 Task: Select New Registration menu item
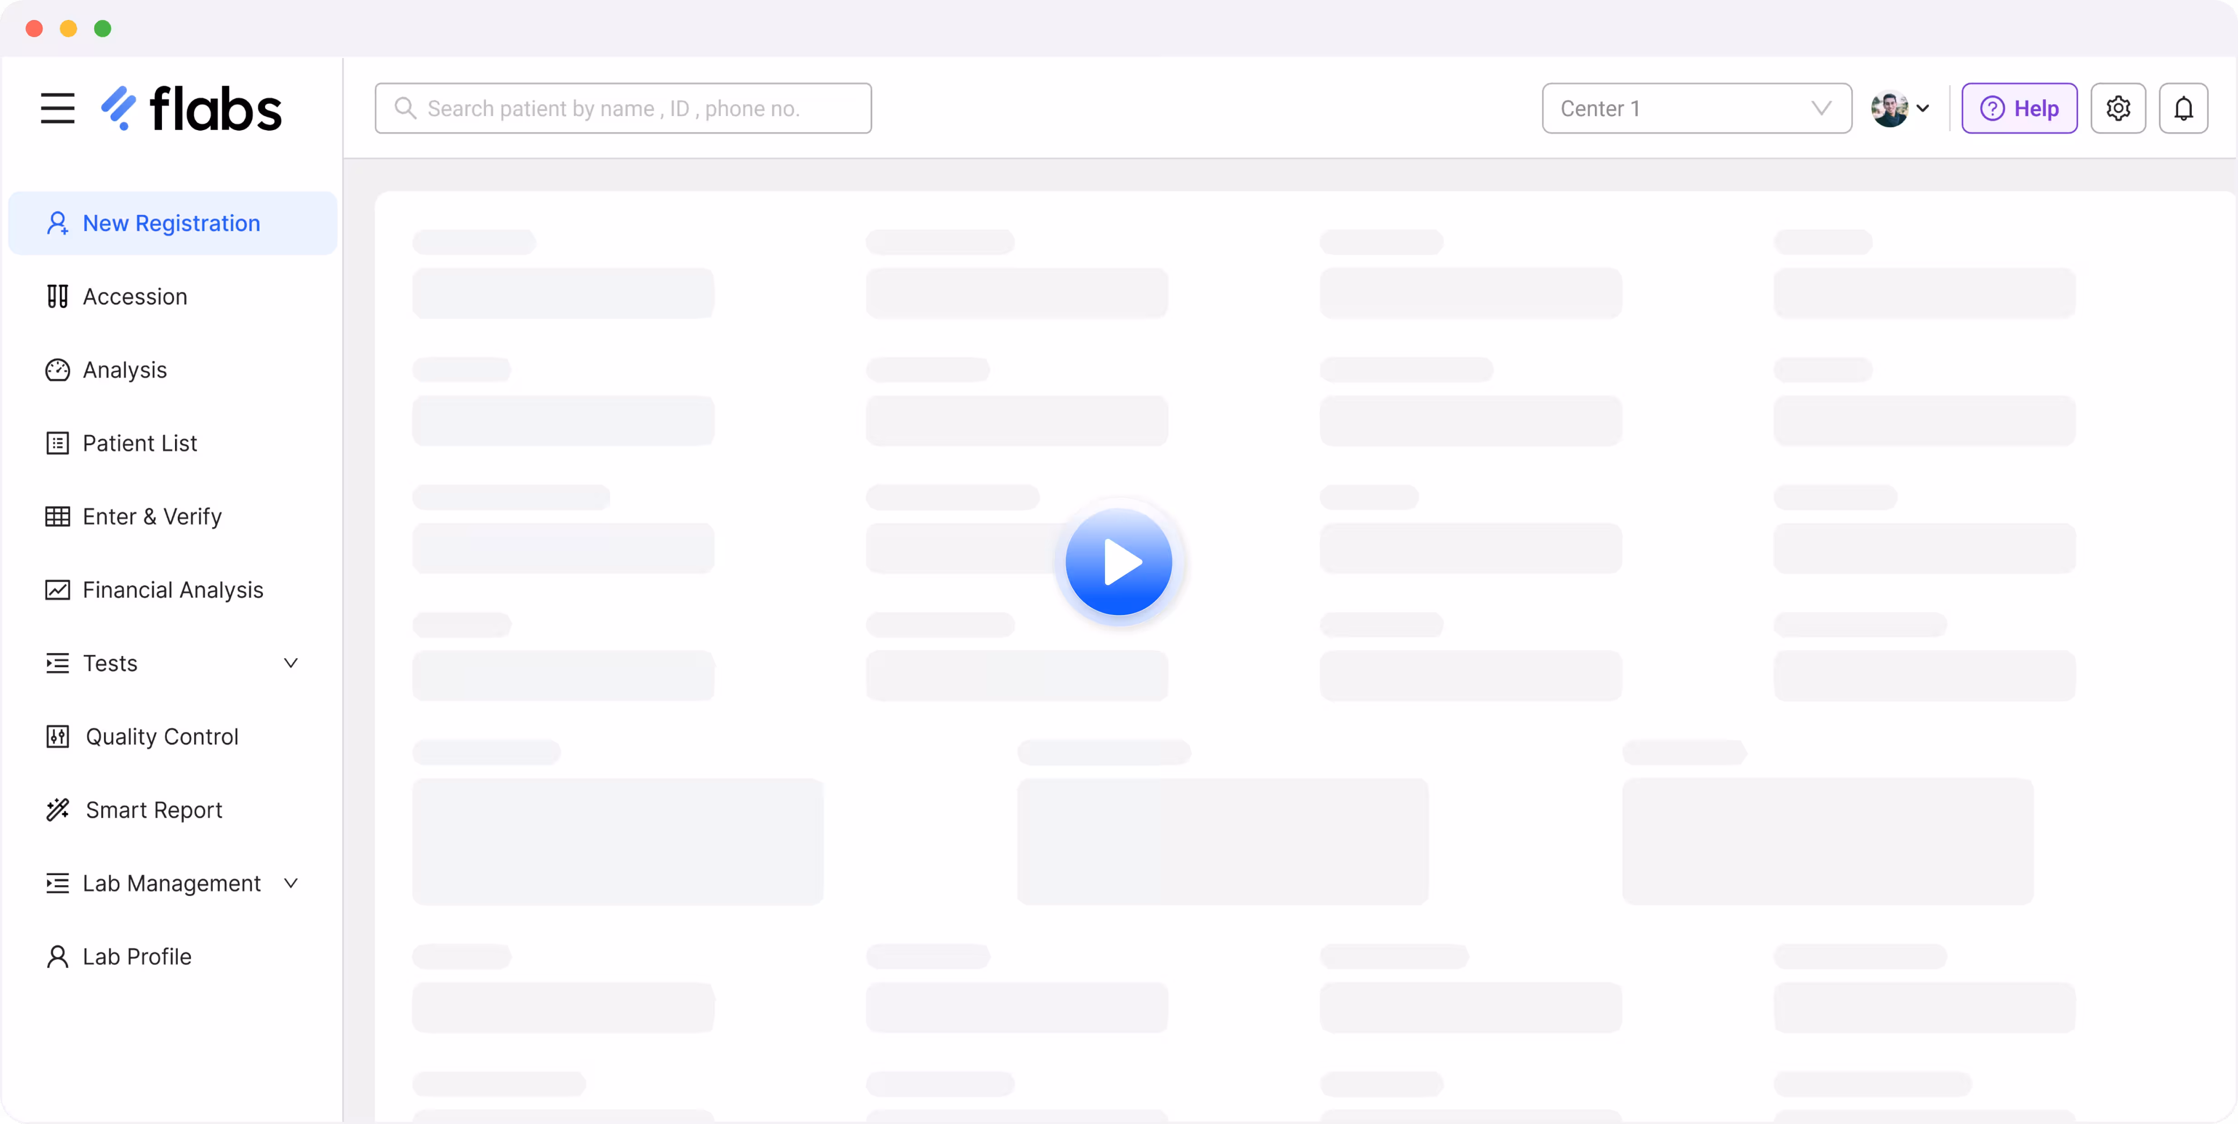click(x=171, y=223)
